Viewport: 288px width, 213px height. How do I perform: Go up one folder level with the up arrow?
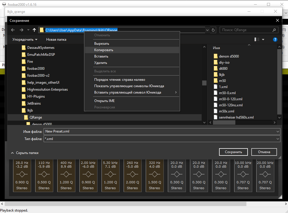pyautogui.click(x=34, y=30)
